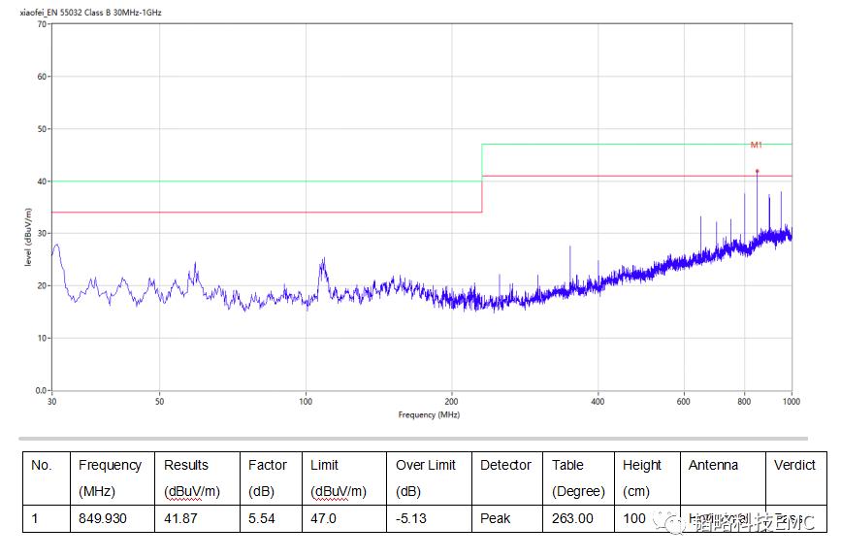
Task: Click the red M1 peak marker dot
Action: coord(758,171)
